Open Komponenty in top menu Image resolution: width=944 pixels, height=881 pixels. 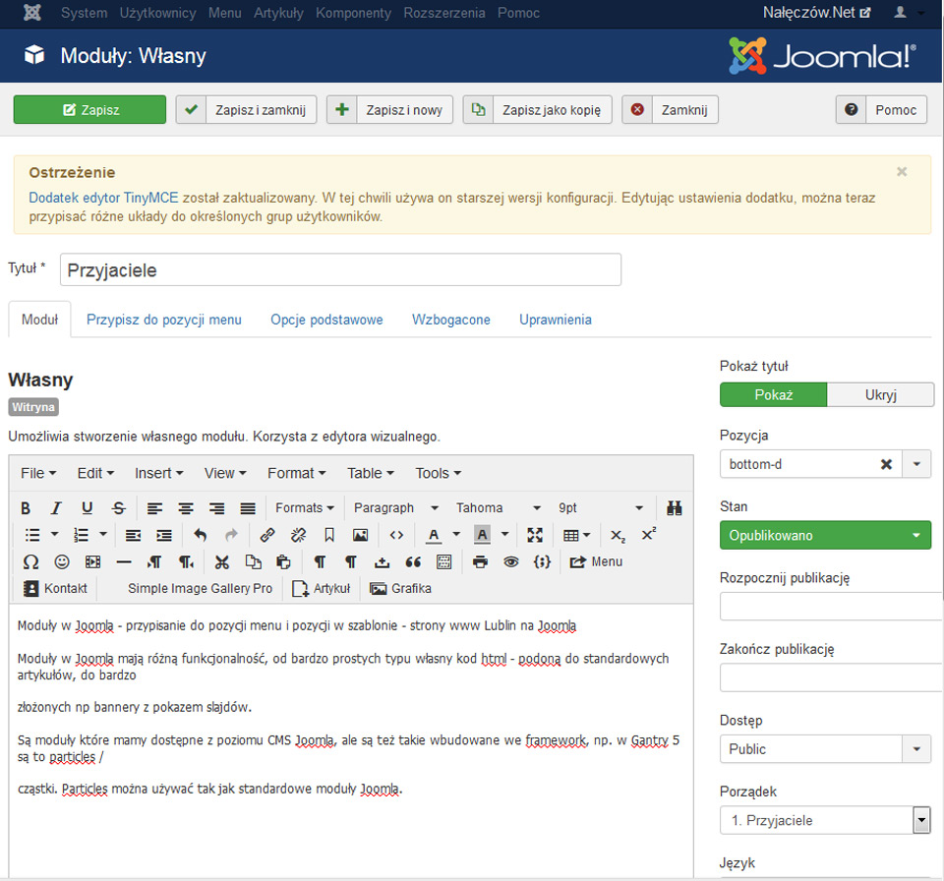353,13
